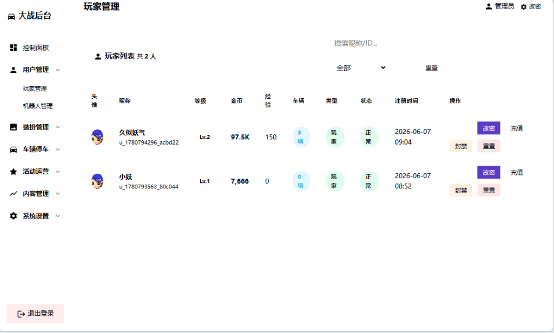Expand the 车辆停车 chevron
This screenshot has width=554, height=333.
coord(58,149)
